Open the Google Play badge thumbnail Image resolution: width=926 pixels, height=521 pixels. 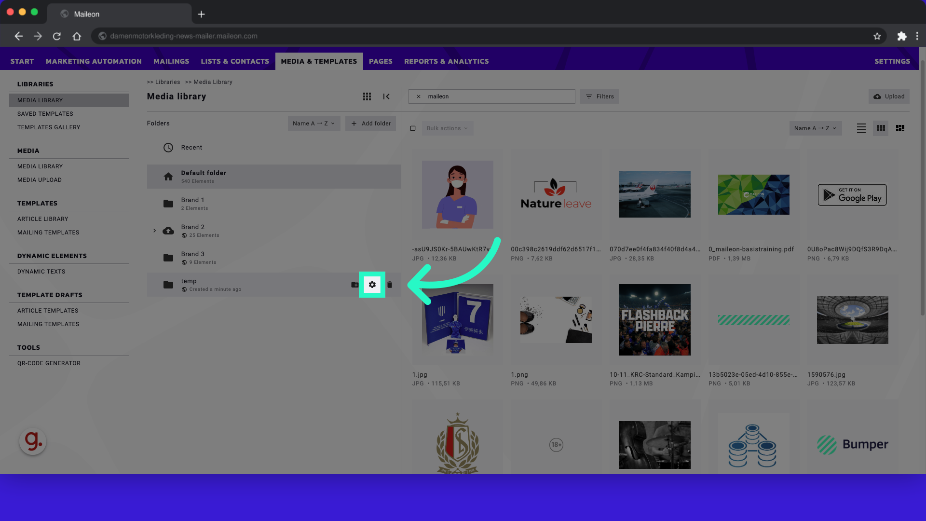(852, 194)
